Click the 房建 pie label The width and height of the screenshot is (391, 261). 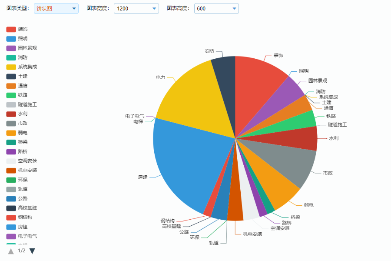tap(142, 177)
